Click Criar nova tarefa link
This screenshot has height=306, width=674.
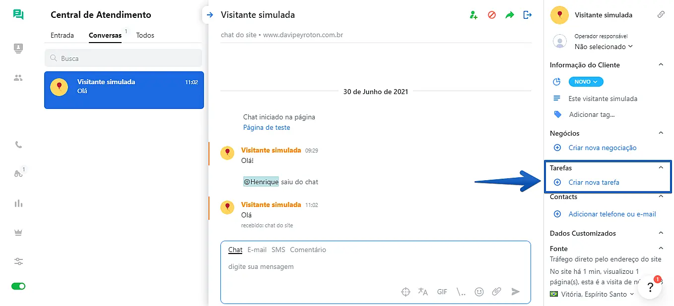[594, 182]
